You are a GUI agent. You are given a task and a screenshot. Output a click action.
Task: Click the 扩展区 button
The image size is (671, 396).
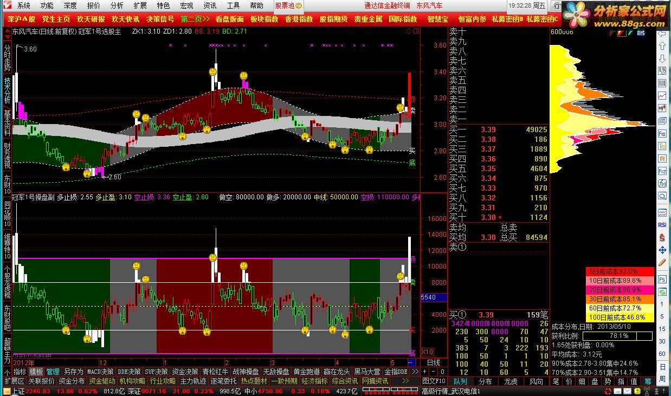point(14,381)
